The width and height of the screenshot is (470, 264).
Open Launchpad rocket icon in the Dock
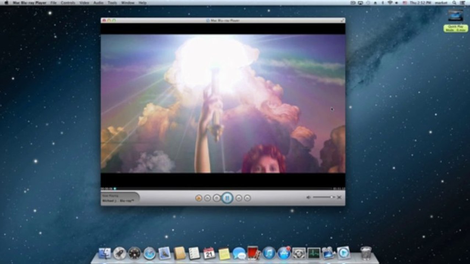[119, 253]
